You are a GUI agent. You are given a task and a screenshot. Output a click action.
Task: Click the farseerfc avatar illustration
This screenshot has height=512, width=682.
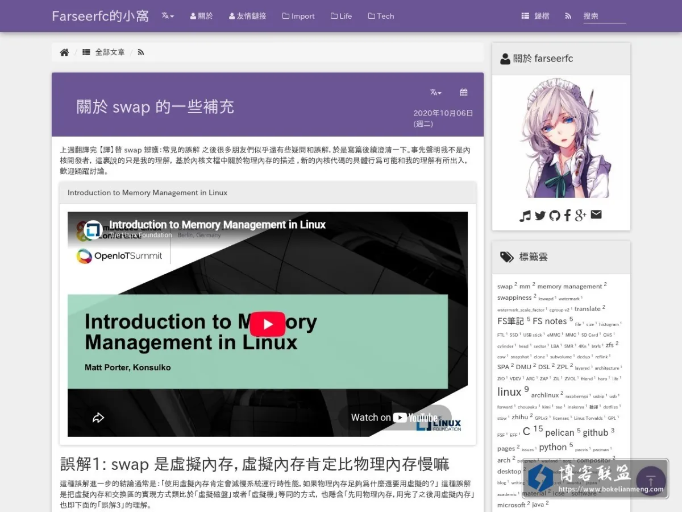pyautogui.click(x=562, y=138)
